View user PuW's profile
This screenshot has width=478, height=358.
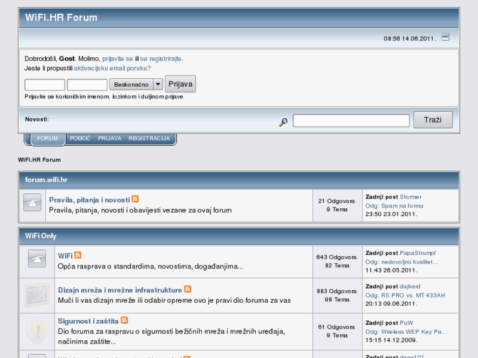406,323
